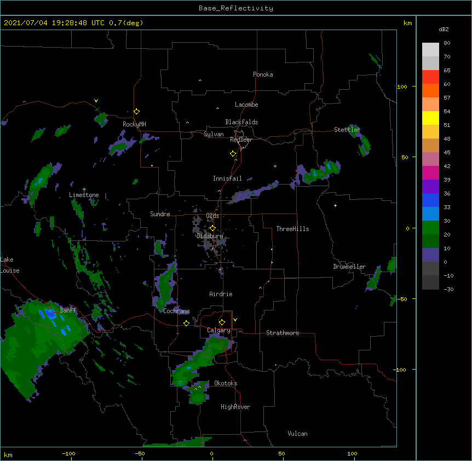Click the Innisfail city label
Screen dimensions: 472x461
click(227, 178)
